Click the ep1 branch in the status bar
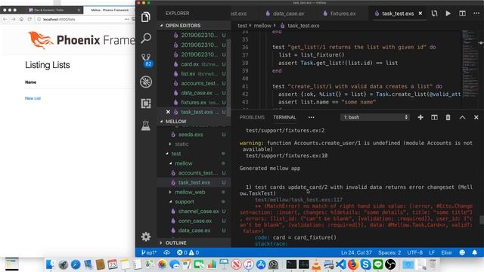484x272 pixels. pos(149,252)
